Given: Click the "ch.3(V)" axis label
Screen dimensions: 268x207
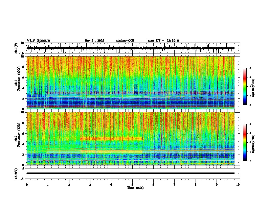Looking at the screenshot, I should [x=16, y=174].
